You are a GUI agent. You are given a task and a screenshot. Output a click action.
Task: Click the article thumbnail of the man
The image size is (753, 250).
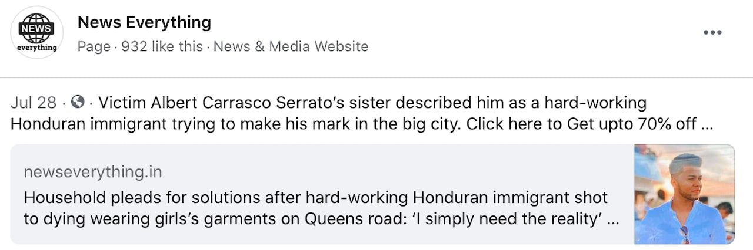684,194
